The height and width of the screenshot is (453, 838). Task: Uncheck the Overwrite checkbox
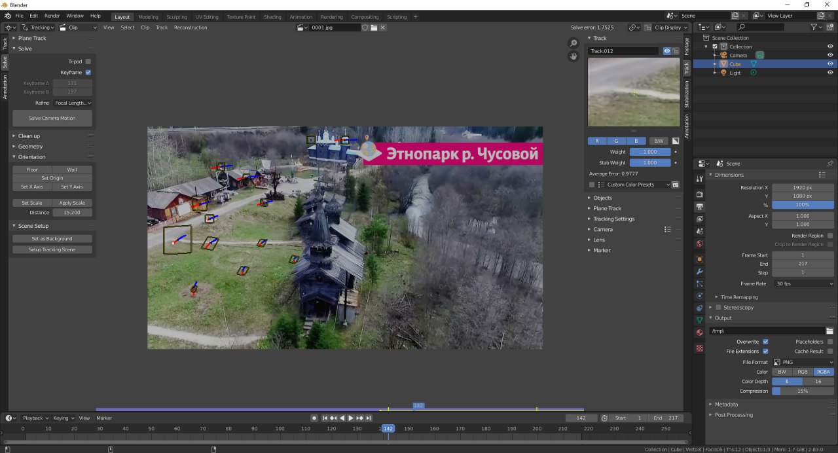click(765, 342)
